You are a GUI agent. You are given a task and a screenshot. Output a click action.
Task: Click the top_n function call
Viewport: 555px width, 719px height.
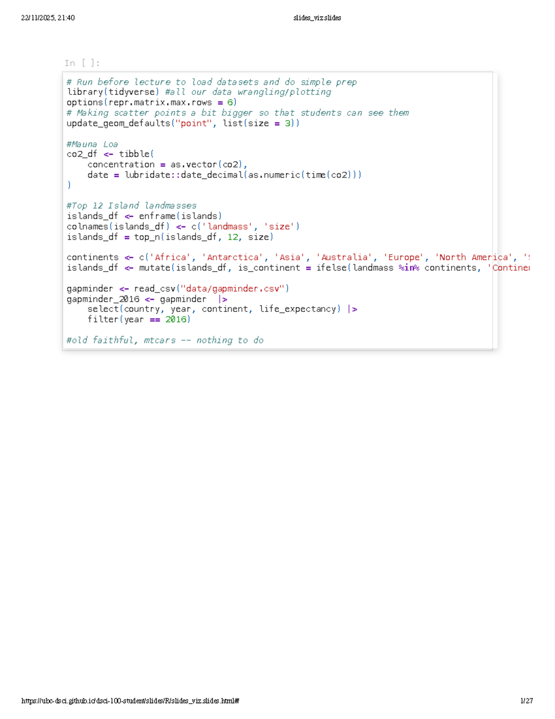pos(147,237)
